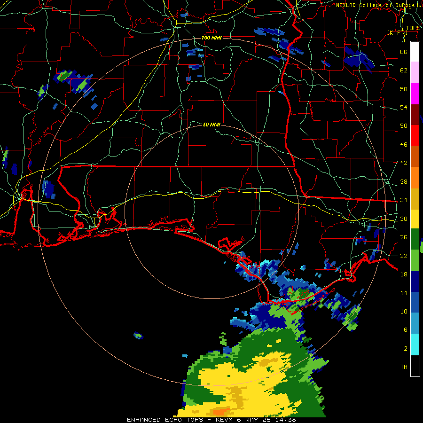Pick the dark green legend swatch
Viewport: 423px width, 423px height.
click(415, 239)
